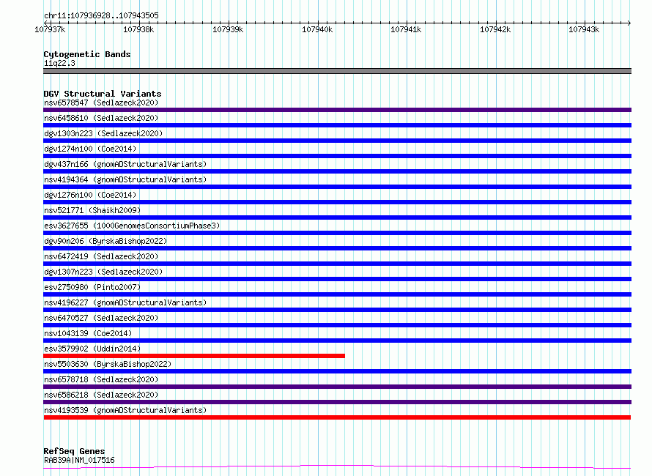This screenshot has width=652, height=476.
Task: Click the gray 11q22.3 cytogenetic band bar
Action: pyautogui.click(x=337, y=71)
